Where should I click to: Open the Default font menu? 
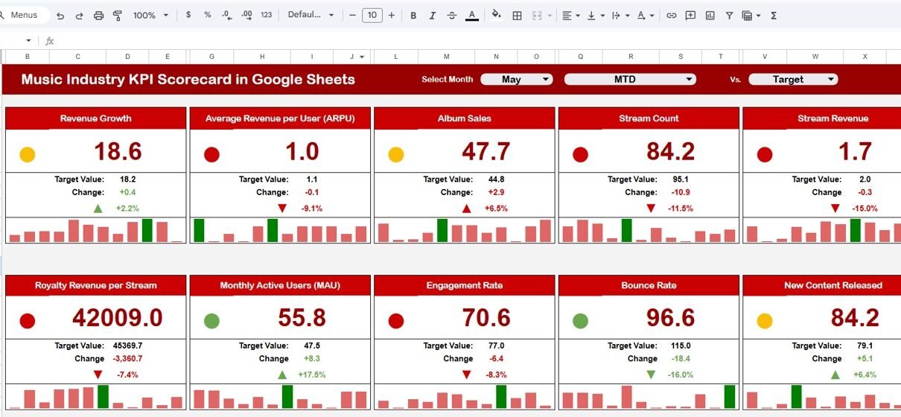click(x=311, y=15)
